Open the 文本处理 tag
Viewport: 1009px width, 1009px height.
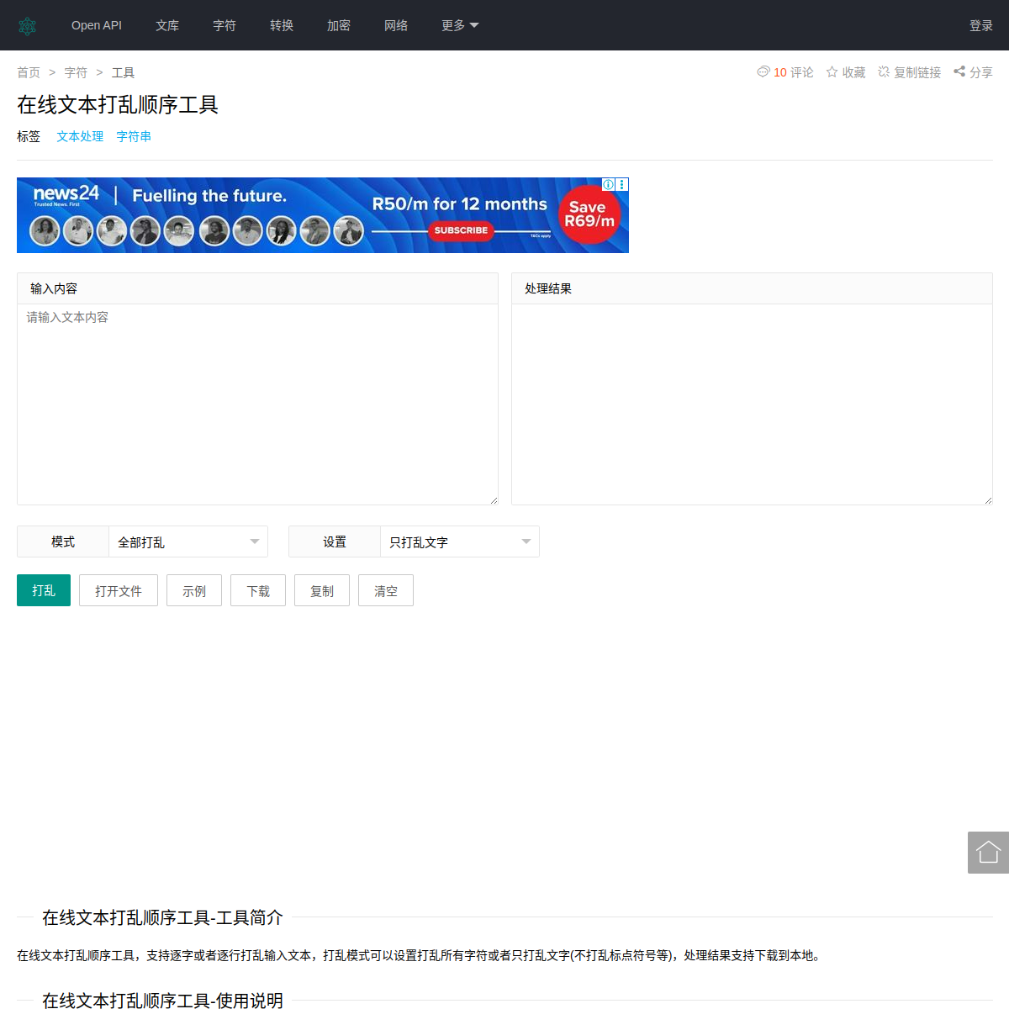tap(80, 136)
